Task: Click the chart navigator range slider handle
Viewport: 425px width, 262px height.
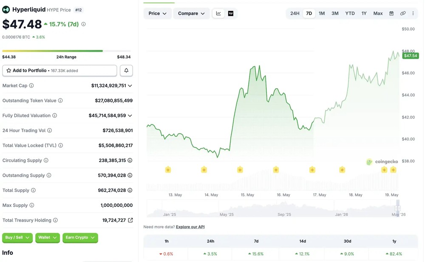Action: point(398,208)
